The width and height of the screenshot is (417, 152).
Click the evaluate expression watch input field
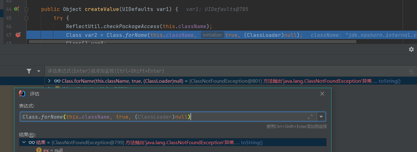218,71
